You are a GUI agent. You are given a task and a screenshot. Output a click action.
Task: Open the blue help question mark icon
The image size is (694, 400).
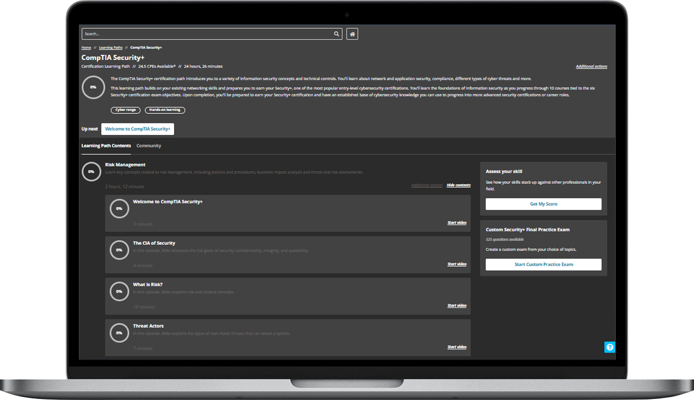[x=610, y=347]
